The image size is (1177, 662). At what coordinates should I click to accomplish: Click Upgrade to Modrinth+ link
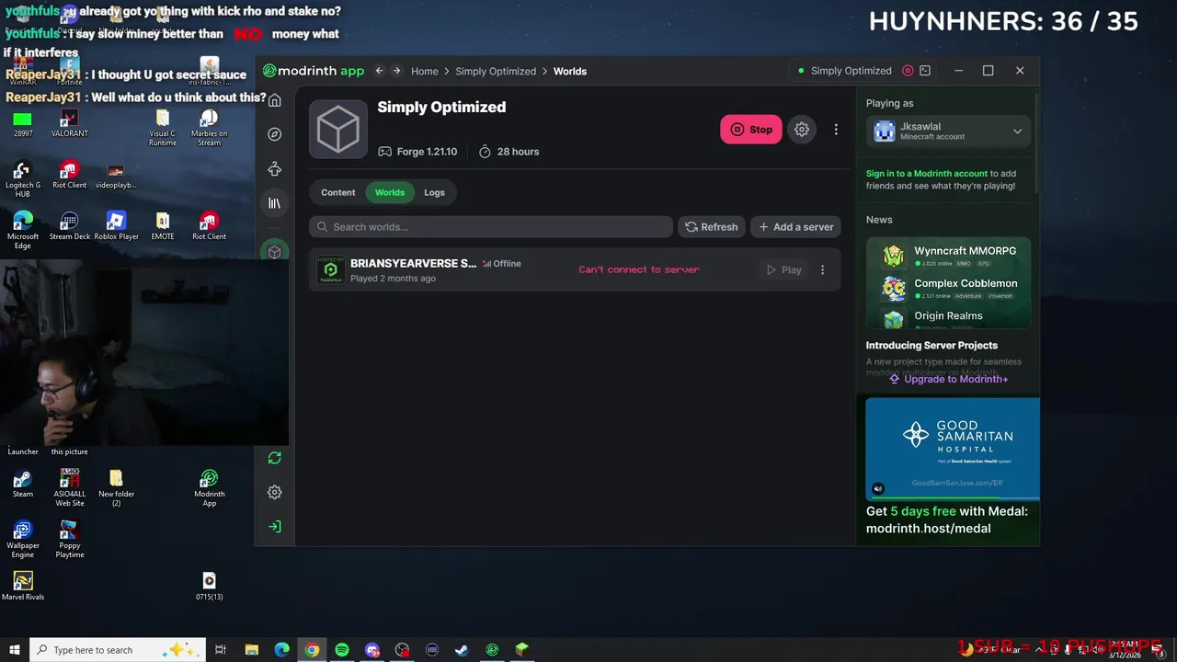(948, 379)
